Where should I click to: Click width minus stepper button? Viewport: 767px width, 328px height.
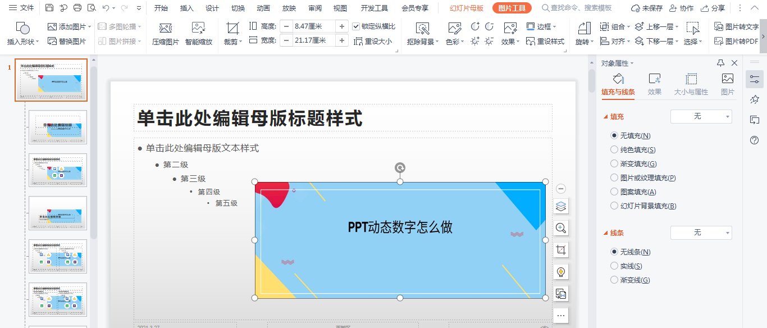pos(286,40)
